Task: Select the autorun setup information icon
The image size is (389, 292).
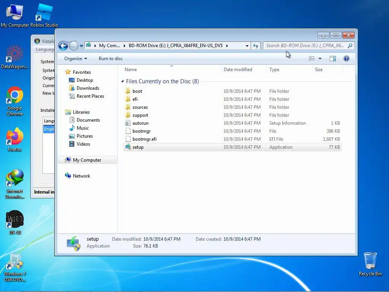Action: (128, 123)
